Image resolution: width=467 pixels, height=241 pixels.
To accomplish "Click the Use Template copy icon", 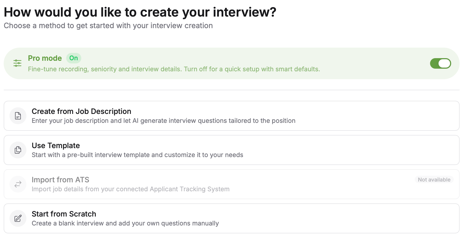I will pyautogui.click(x=18, y=150).
